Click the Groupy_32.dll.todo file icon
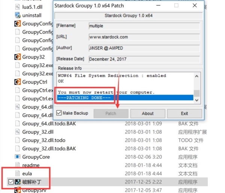Screen dimensions: 225x193 [17, 140]
